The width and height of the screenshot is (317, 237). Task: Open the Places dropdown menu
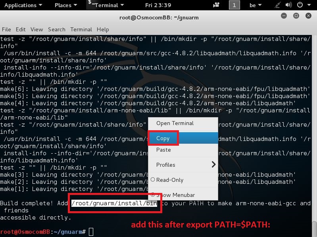[x=65, y=5]
